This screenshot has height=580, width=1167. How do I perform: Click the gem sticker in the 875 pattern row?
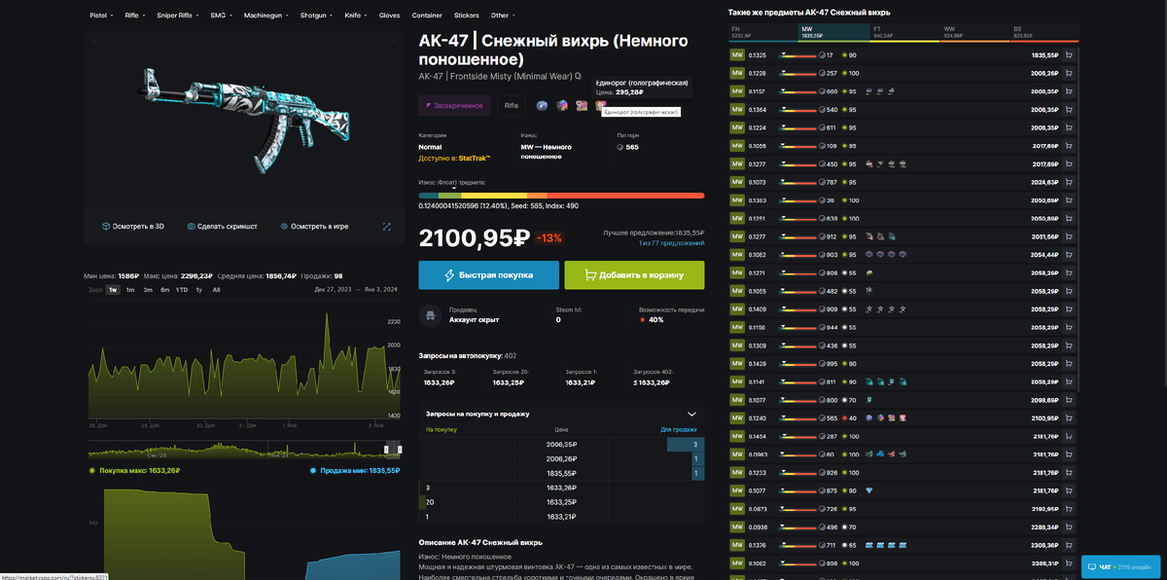868,490
